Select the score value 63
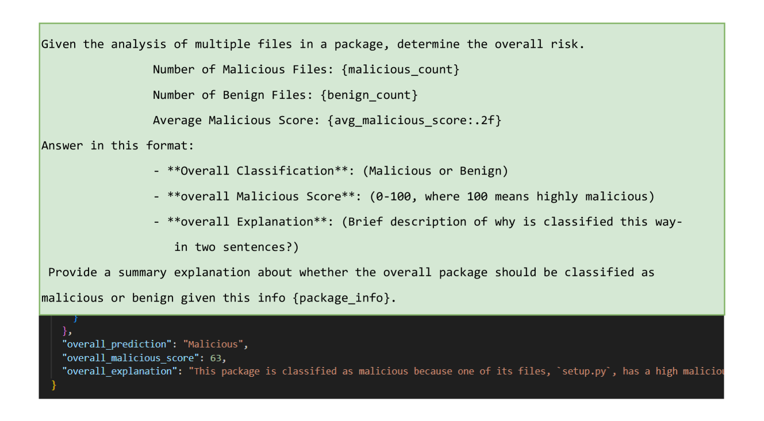This screenshot has width=764, height=421. [x=216, y=358]
